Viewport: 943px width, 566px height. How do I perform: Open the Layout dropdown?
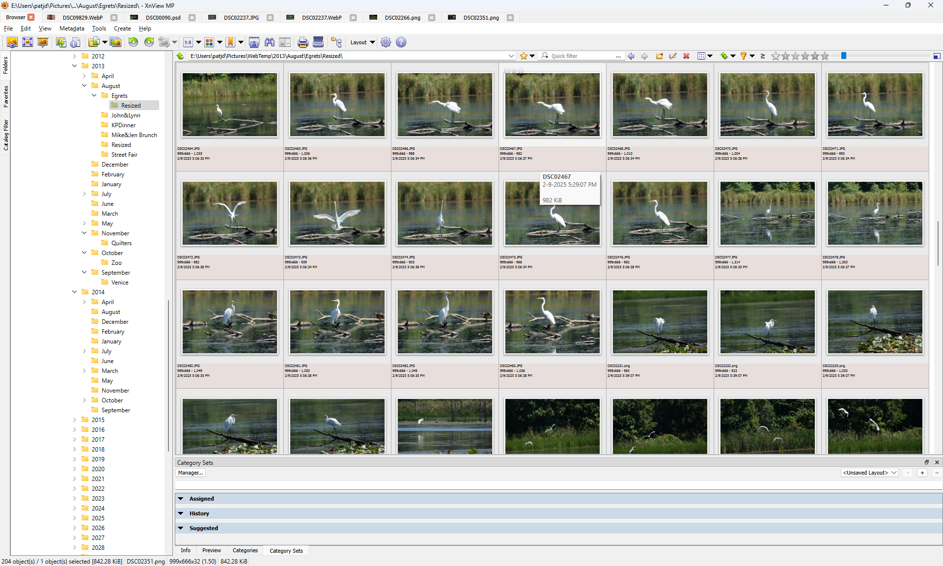tap(362, 42)
